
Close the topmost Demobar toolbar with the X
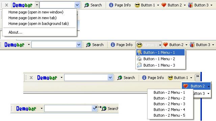[x=6, y=5]
